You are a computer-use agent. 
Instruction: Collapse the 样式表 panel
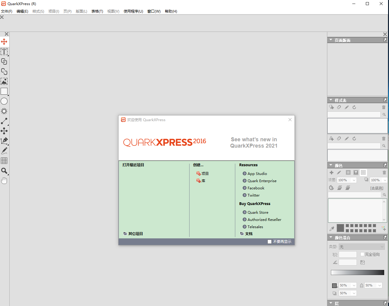tap(330, 100)
